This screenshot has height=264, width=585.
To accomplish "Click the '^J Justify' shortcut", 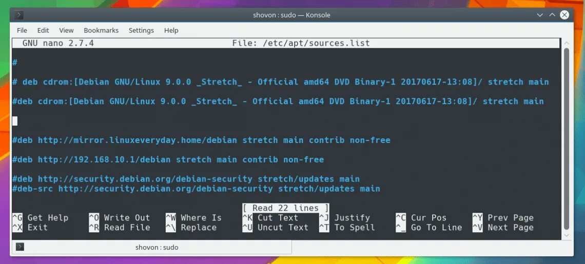I will pyautogui.click(x=345, y=218).
